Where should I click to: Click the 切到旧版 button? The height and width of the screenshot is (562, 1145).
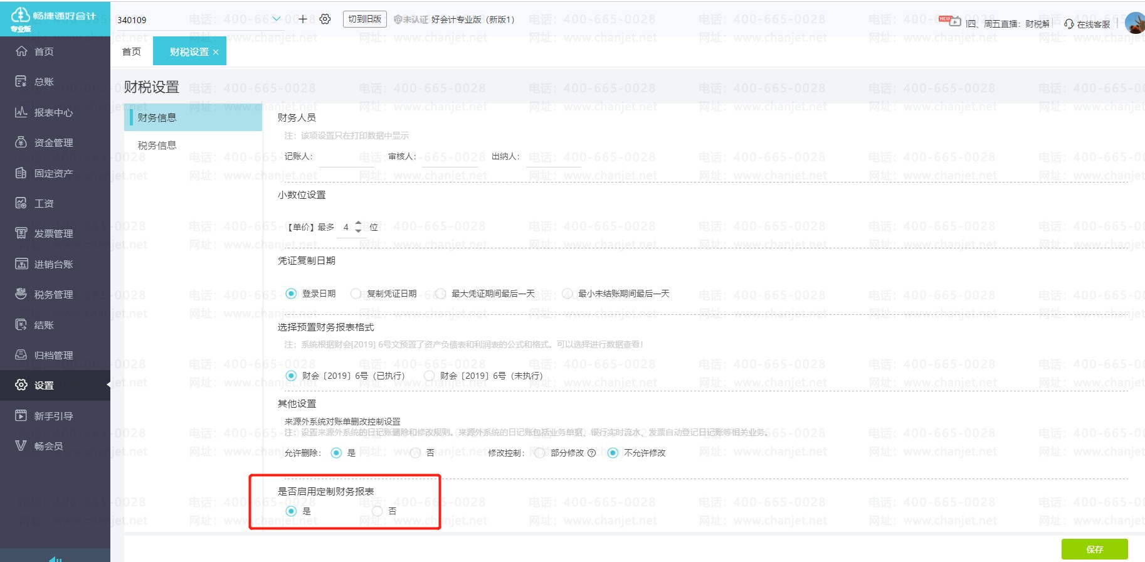click(x=365, y=19)
